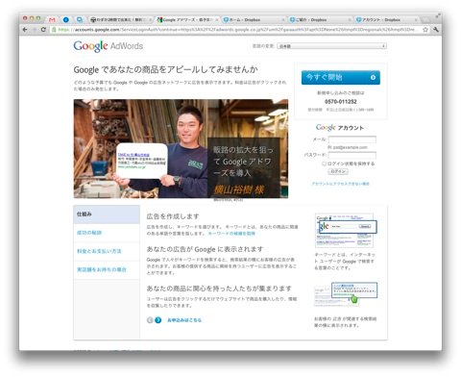The height and width of the screenshot is (377, 461).
Task: Click the grey previous arrow circle
Action: click(x=150, y=320)
